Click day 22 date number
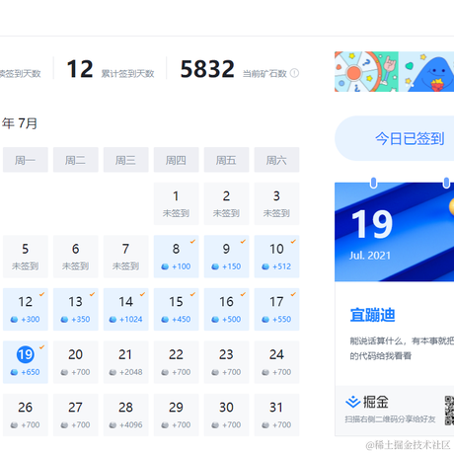Image resolution: width=454 pixels, height=454 pixels. click(176, 354)
